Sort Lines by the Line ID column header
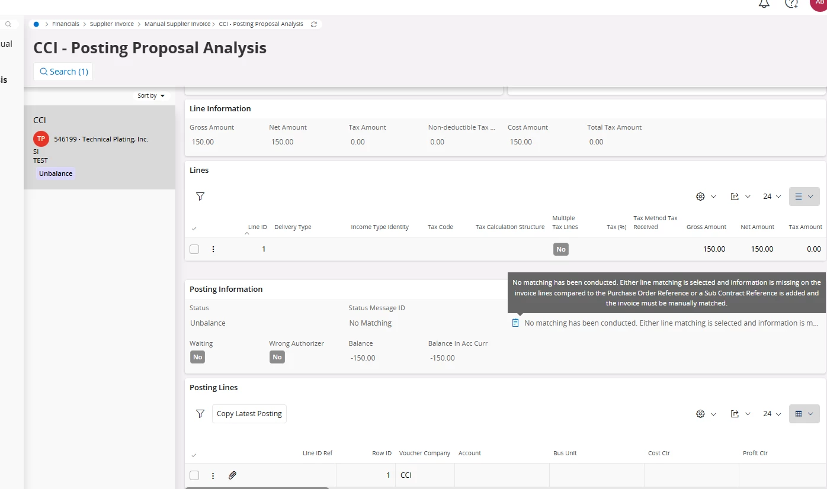 [x=257, y=227]
